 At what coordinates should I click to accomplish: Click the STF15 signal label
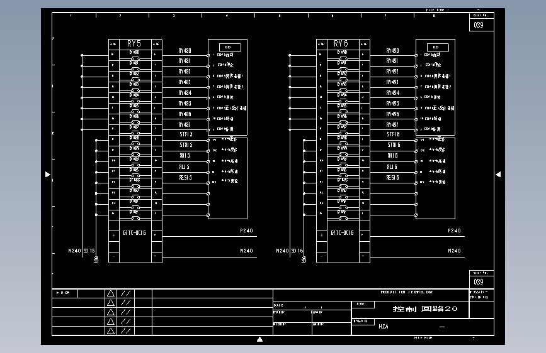(186, 134)
